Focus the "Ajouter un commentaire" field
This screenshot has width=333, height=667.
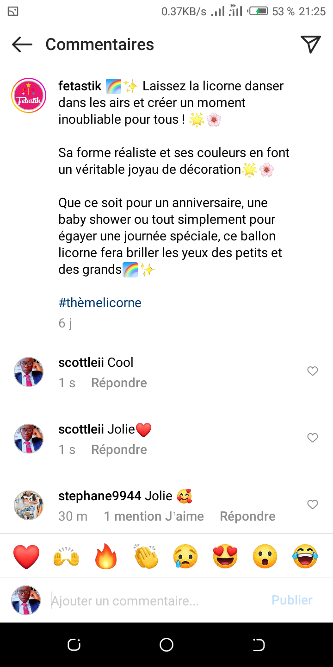(157, 601)
